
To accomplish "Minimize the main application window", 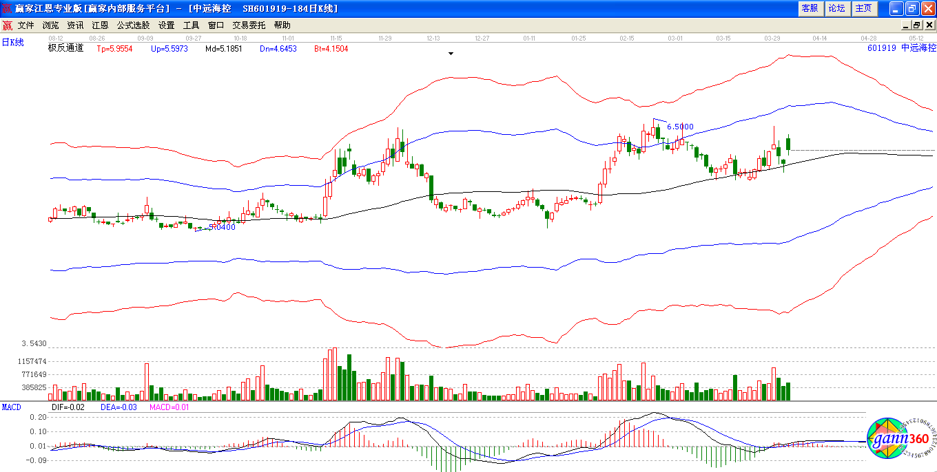I will coord(896,8).
